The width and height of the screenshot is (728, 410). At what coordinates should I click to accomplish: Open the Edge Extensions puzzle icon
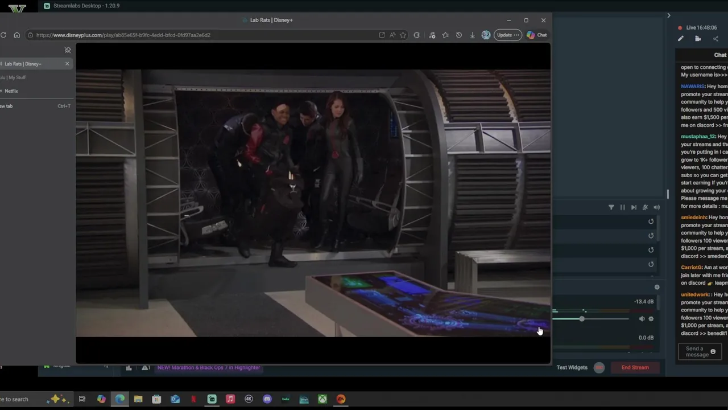point(417,35)
